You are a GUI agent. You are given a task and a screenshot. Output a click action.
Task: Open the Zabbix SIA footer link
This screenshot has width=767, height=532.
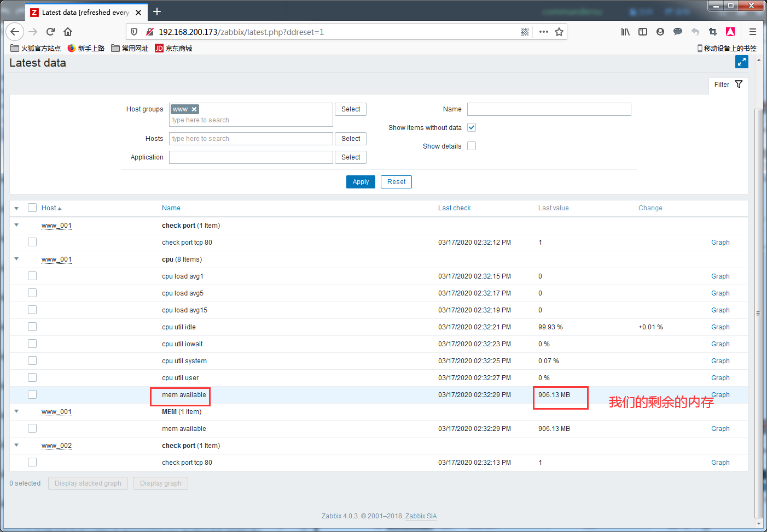coord(421,516)
